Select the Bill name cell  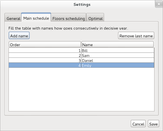point(118,50)
